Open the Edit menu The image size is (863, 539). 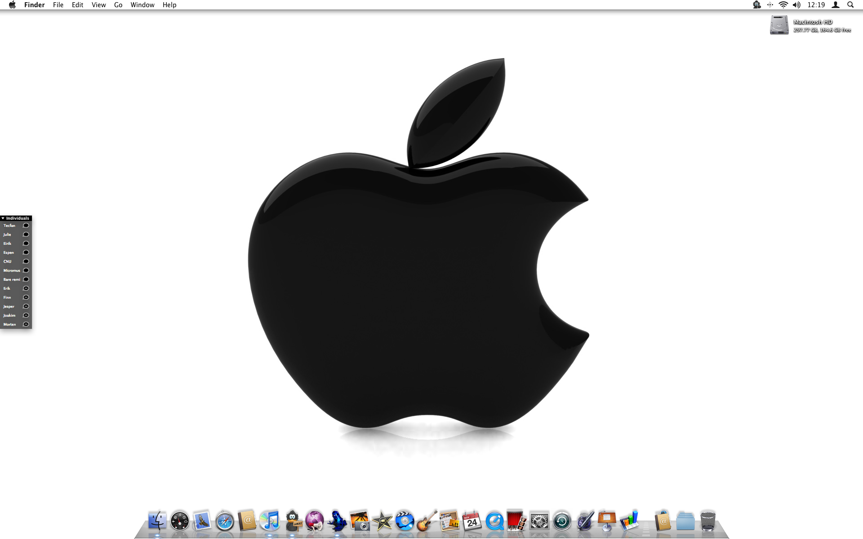coord(77,5)
